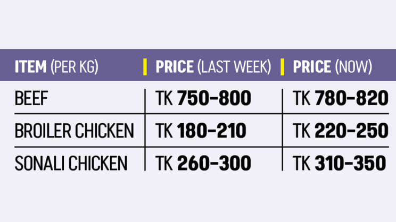This screenshot has height=222, width=396.
Task: Click broiler chicken's current price TK 220–250
Action: tap(341, 131)
